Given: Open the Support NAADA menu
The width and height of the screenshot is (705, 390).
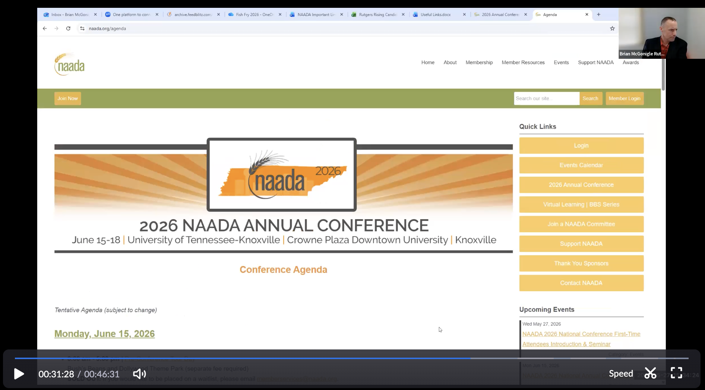Looking at the screenshot, I should coord(595,63).
